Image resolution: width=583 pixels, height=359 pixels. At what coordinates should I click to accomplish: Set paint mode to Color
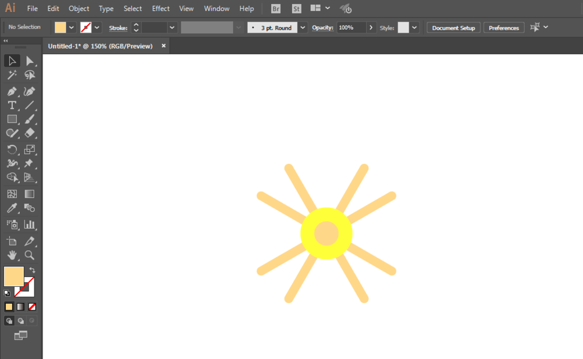[9, 307]
